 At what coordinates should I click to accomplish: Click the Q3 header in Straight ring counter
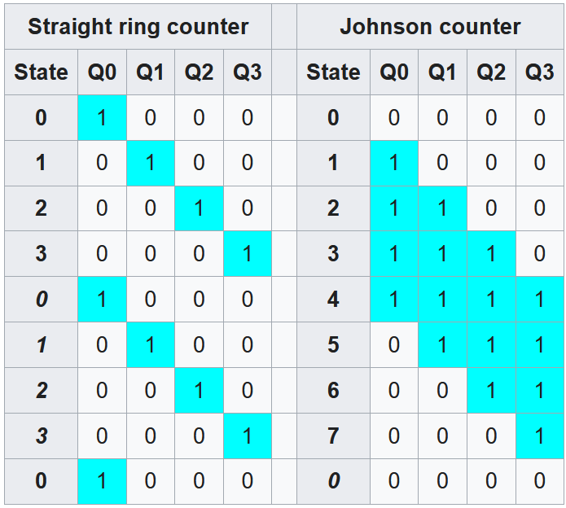pyautogui.click(x=248, y=72)
